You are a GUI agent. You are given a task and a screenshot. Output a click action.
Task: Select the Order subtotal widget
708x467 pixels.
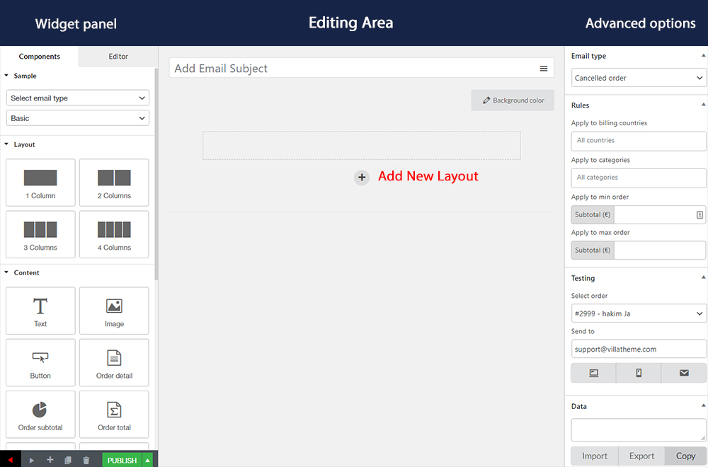40,414
